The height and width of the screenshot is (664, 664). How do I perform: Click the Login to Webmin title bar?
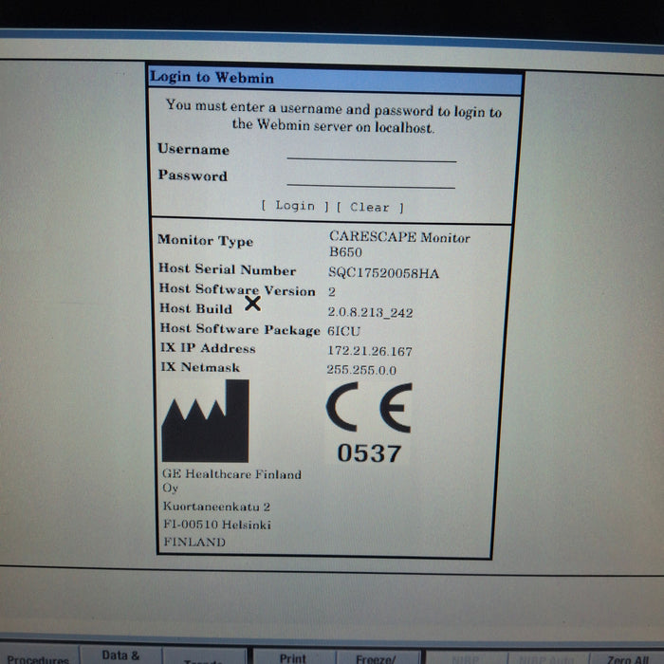[x=335, y=79]
